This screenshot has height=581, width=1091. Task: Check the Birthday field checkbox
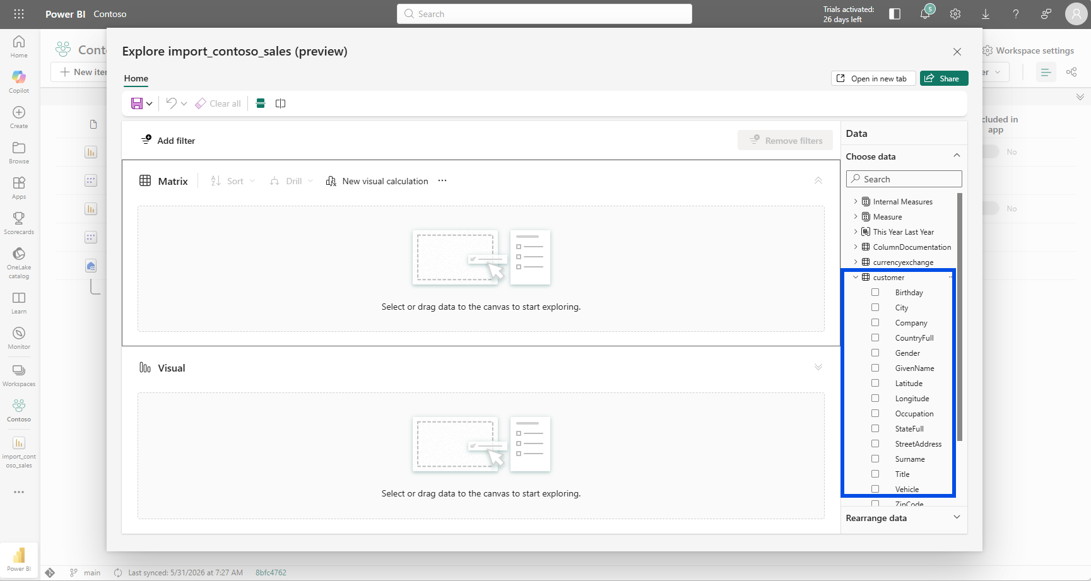(875, 292)
